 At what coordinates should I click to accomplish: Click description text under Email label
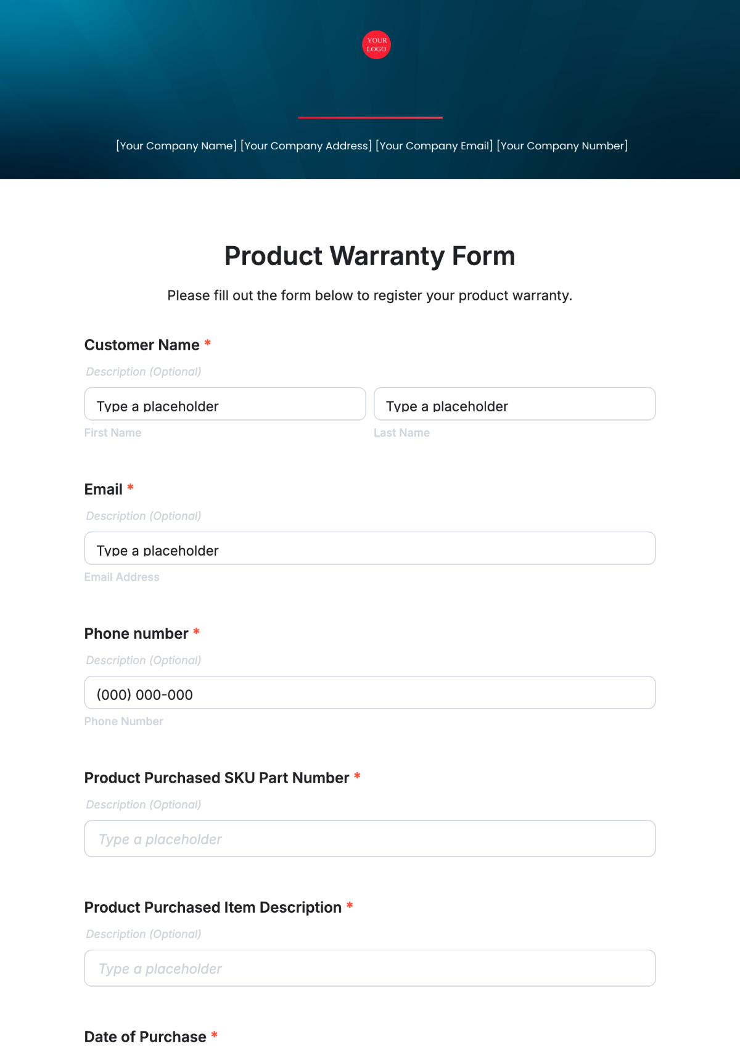click(144, 516)
